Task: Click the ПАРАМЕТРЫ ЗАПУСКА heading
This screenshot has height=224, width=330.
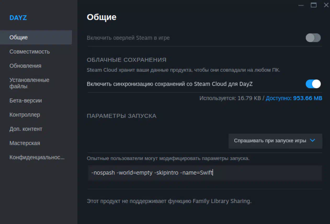Action: [x=122, y=116]
